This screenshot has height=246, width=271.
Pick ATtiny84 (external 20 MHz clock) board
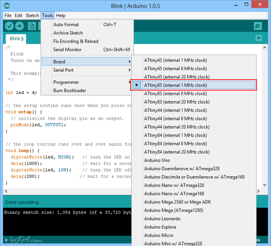coord(194,152)
